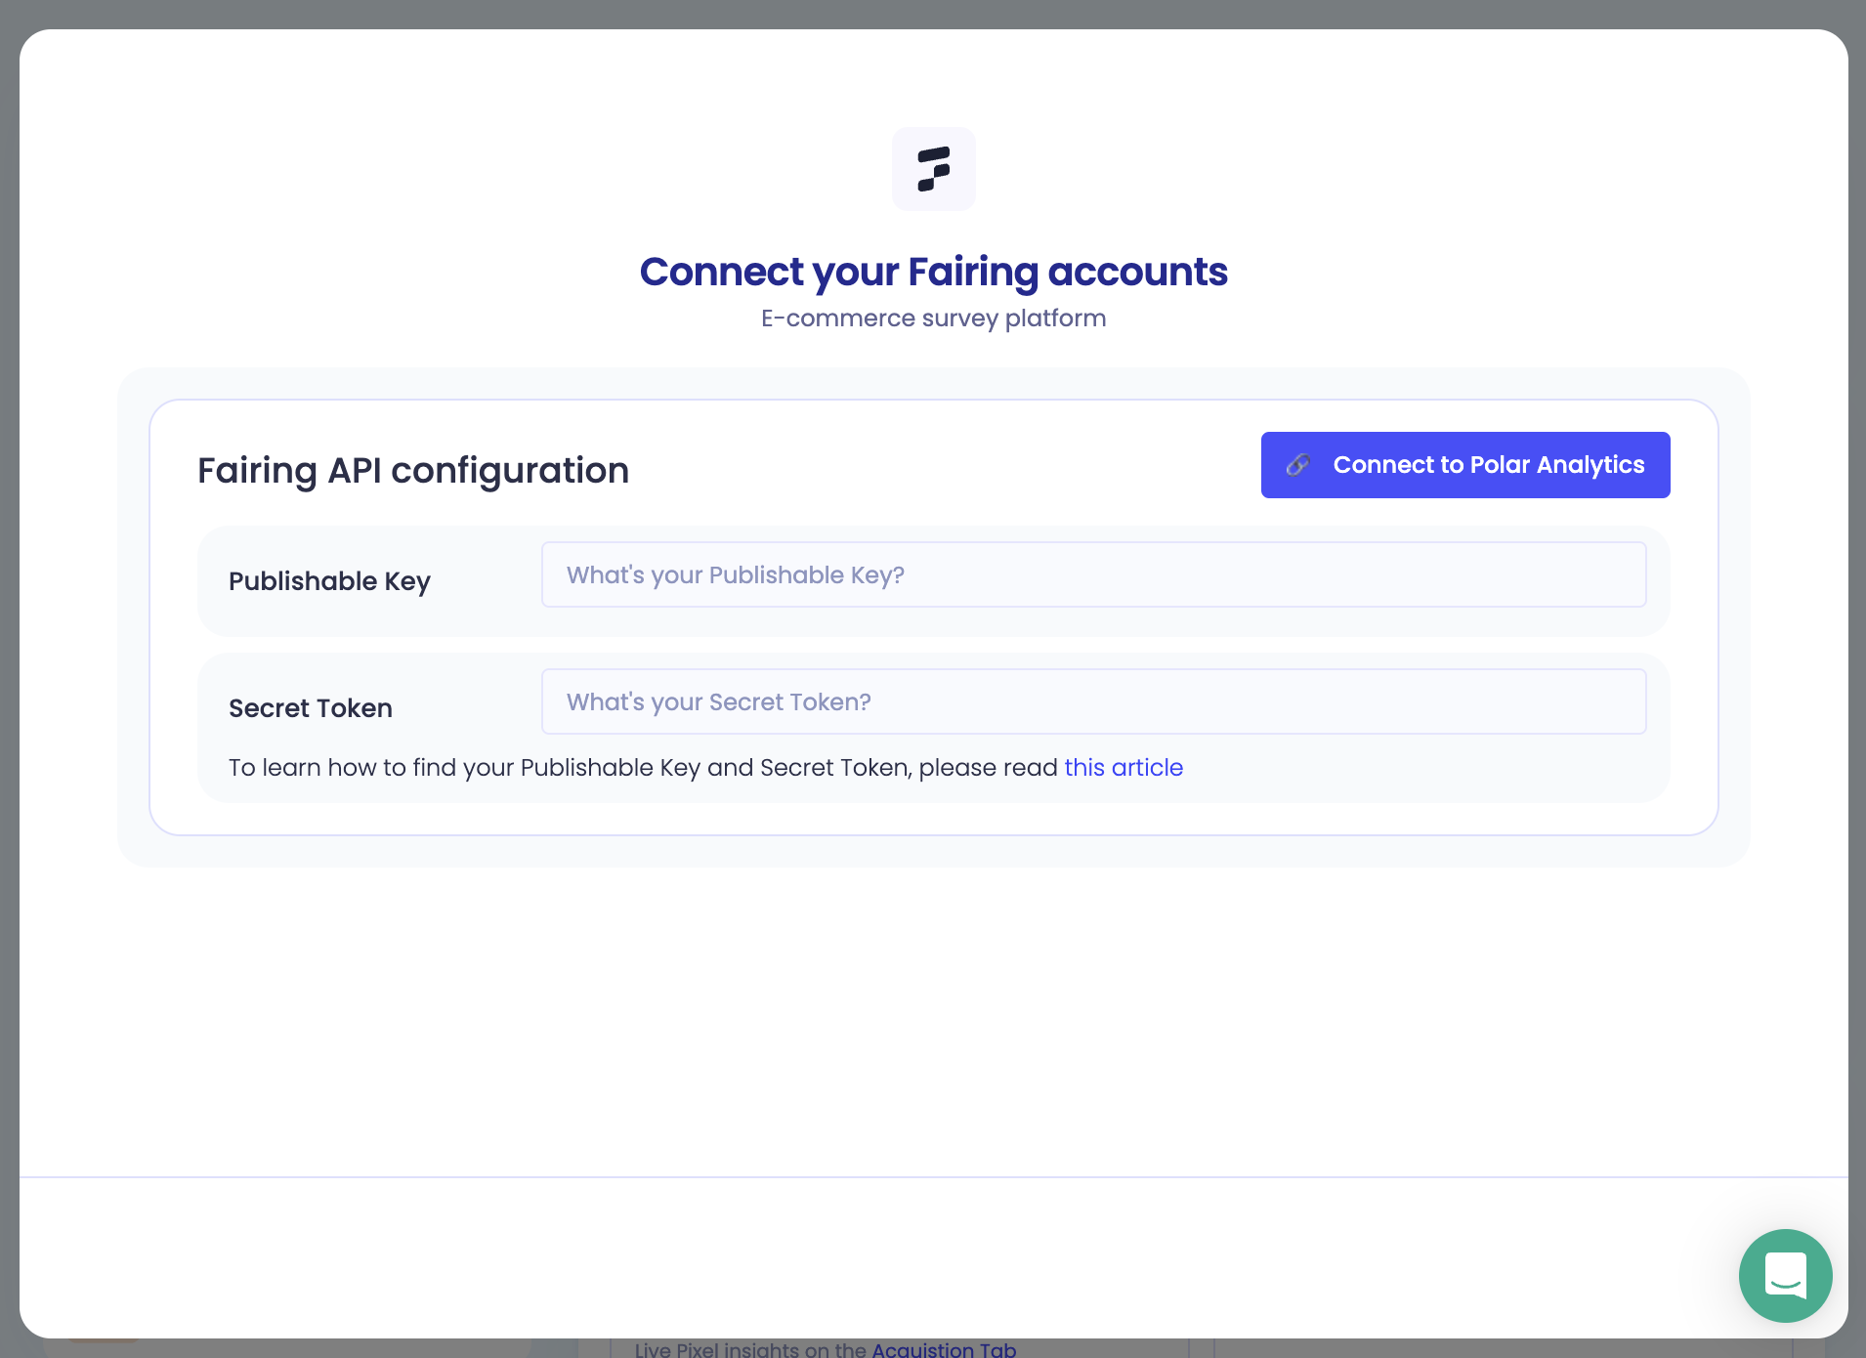Click 'Fairing API configuration' heading
The width and height of the screenshot is (1866, 1358).
pyautogui.click(x=413, y=471)
